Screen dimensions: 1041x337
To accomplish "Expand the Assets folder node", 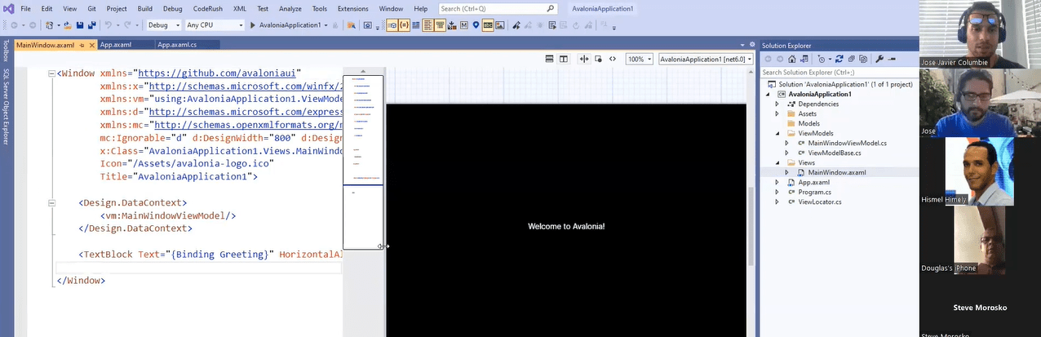I will 777,113.
